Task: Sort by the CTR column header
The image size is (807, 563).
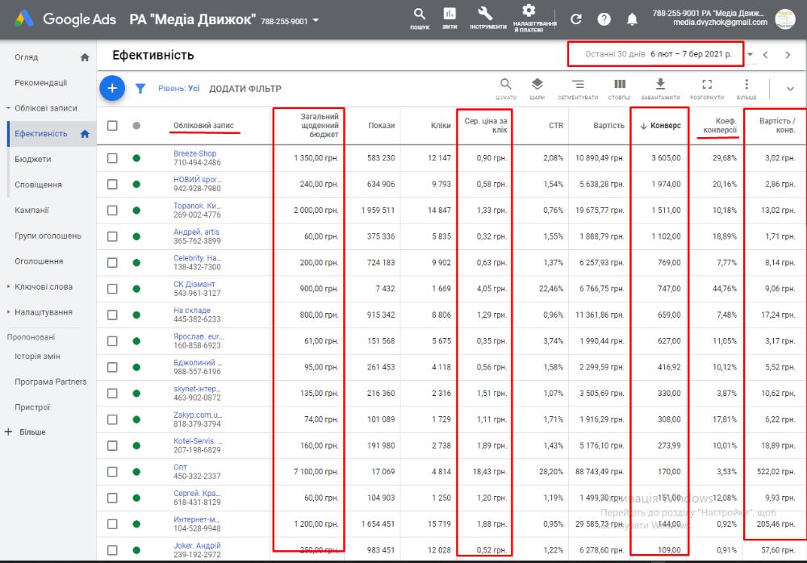Action: tap(556, 126)
